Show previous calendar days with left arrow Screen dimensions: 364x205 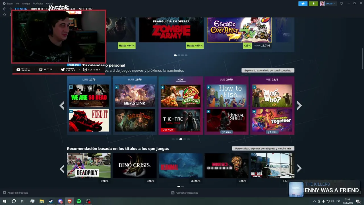click(62, 106)
